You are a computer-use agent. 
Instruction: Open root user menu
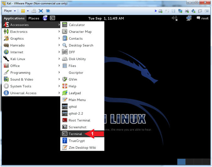click(203, 18)
